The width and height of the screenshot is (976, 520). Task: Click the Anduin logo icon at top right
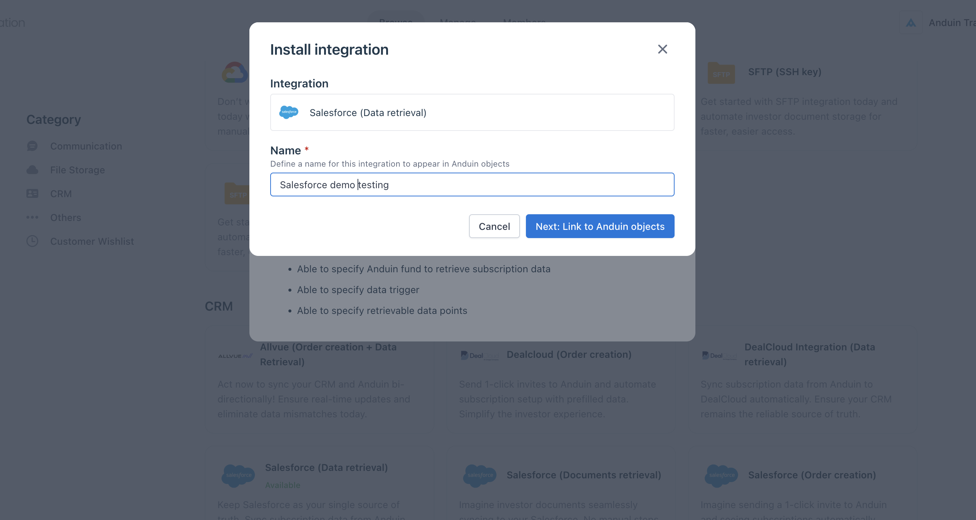(911, 23)
